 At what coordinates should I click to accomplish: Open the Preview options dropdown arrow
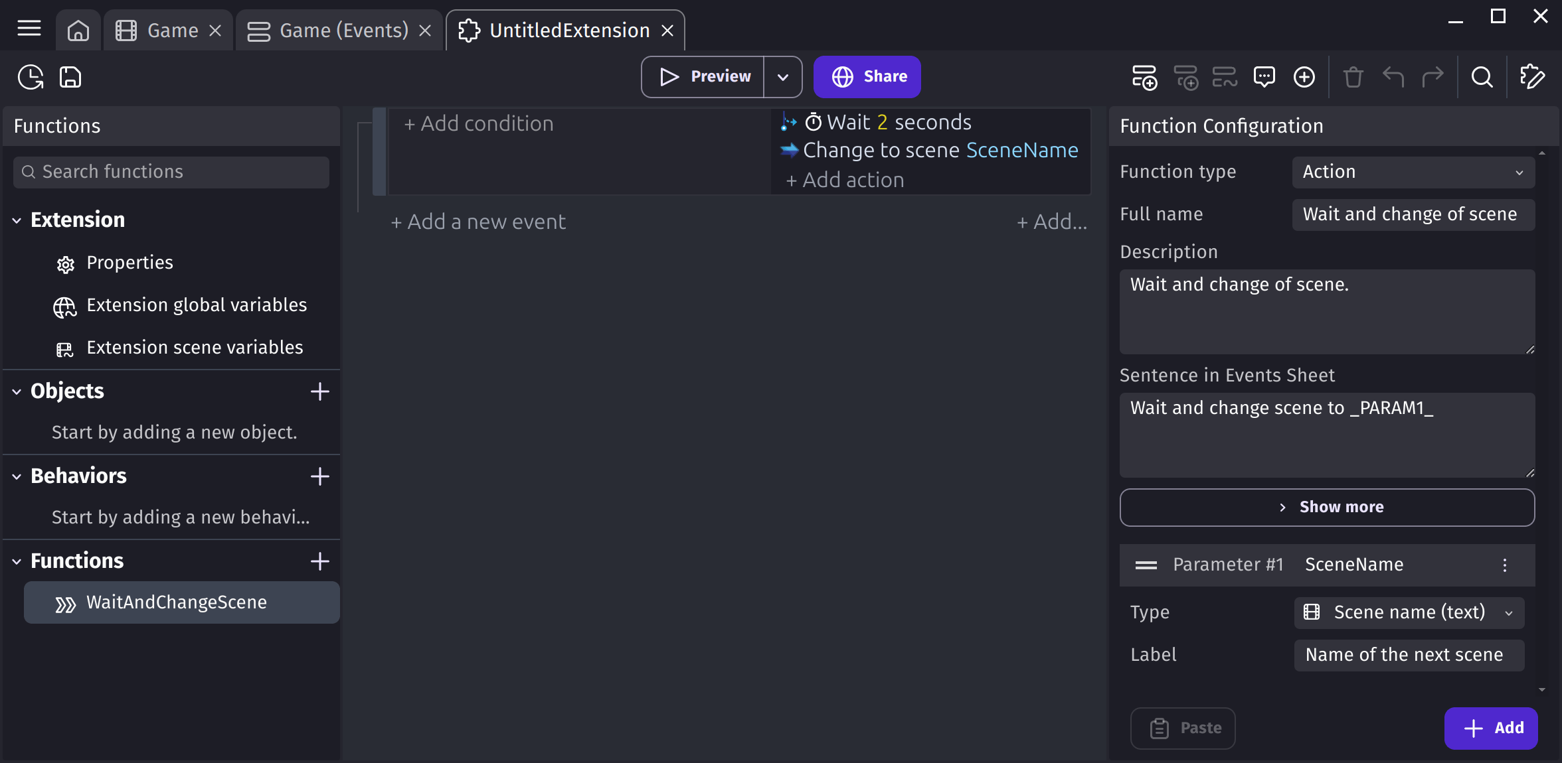click(x=783, y=77)
